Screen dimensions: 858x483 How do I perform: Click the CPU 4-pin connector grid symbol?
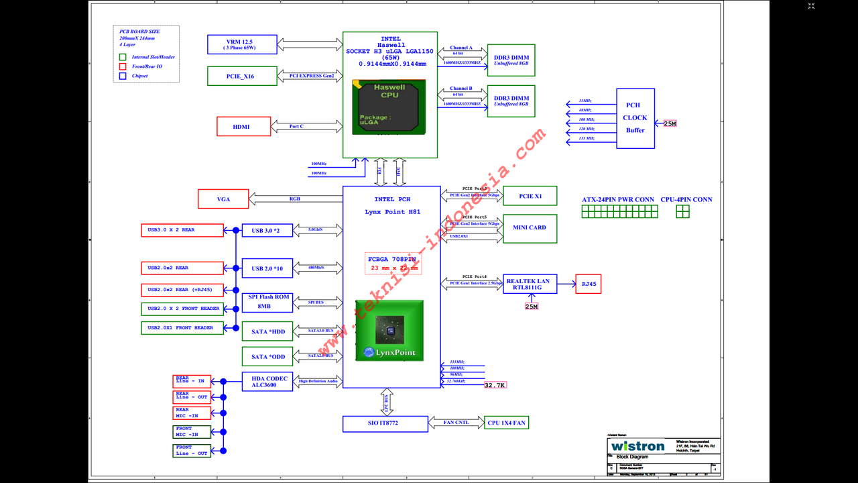point(682,212)
